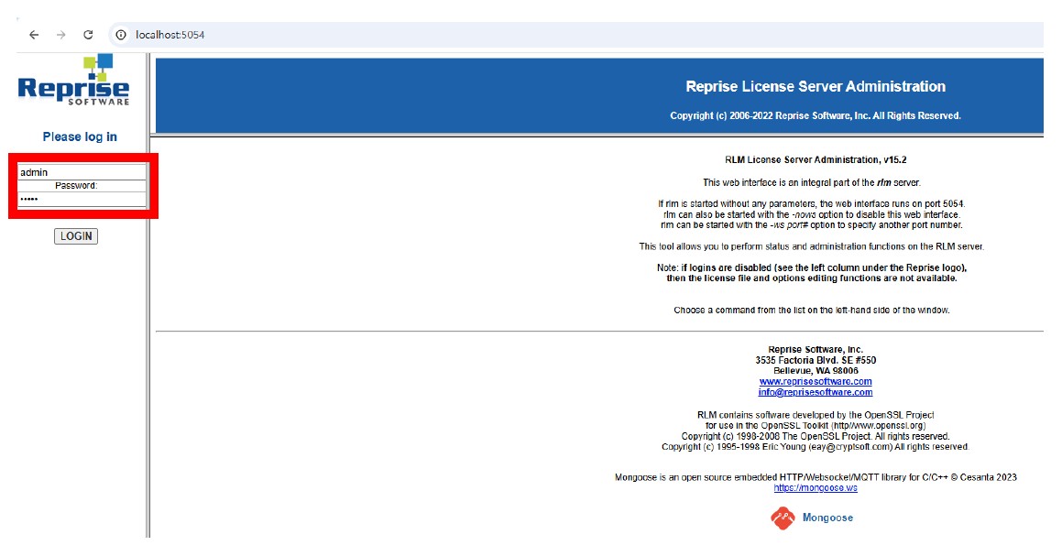The width and height of the screenshot is (1062, 556).
Task: Click the RLM License Server Administration v15.2 text
Action: coord(816,159)
